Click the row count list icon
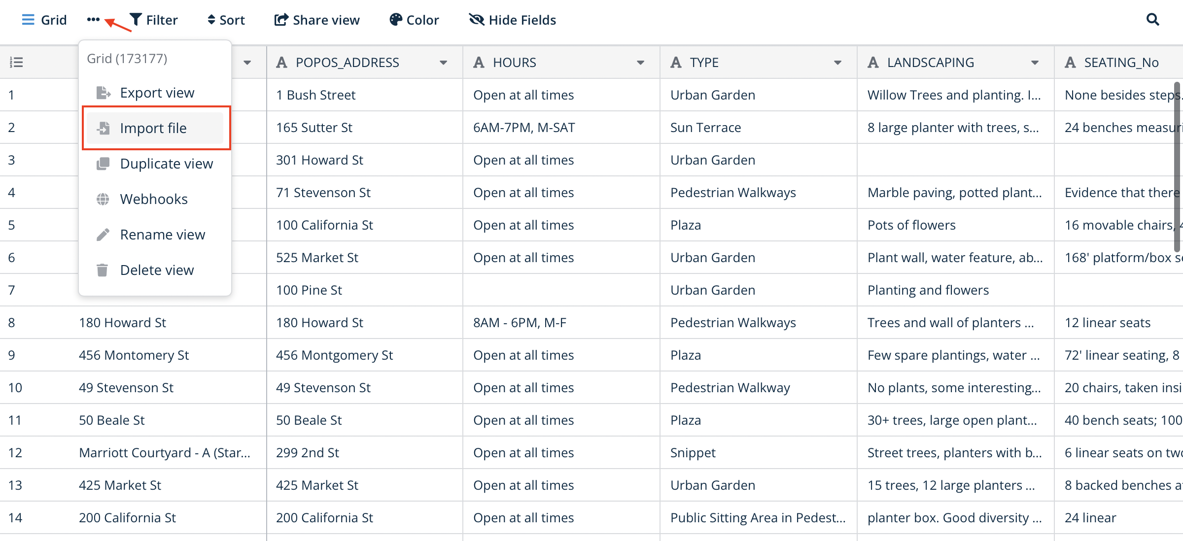Screen dimensions: 1183x541 pos(16,62)
